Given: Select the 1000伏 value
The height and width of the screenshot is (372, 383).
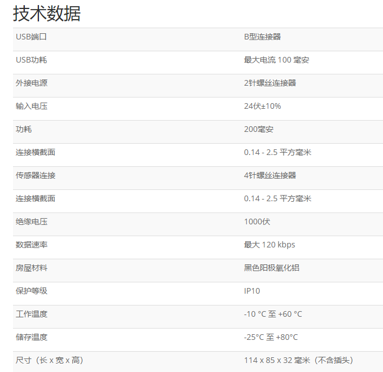Looking at the screenshot, I should pos(257,222).
